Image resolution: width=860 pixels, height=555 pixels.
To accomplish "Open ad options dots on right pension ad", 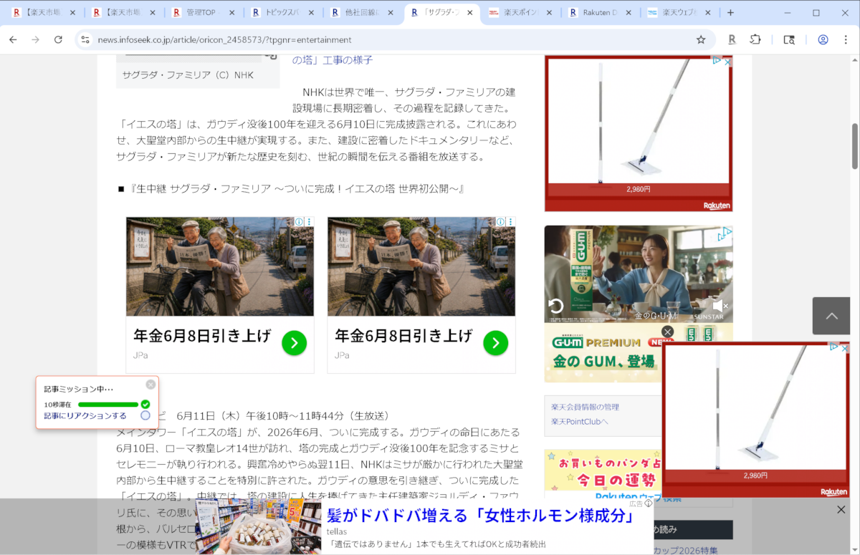I will (510, 222).
